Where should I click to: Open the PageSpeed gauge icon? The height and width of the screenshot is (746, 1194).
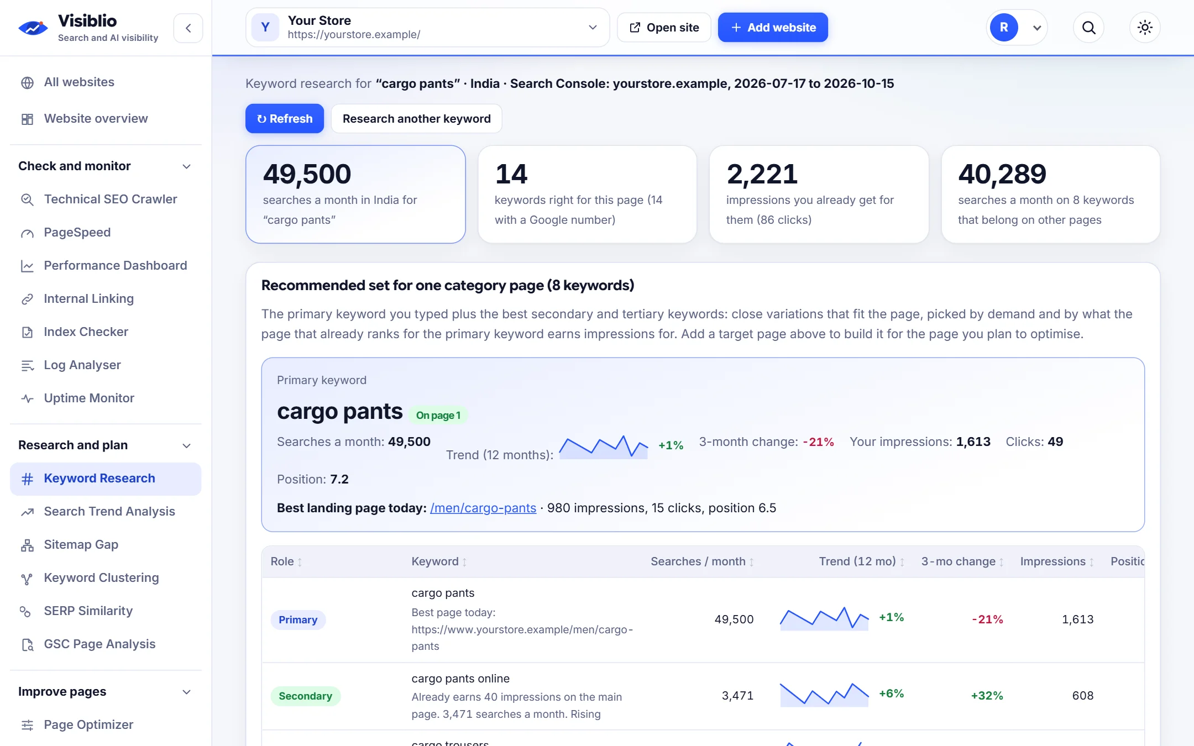pos(27,233)
